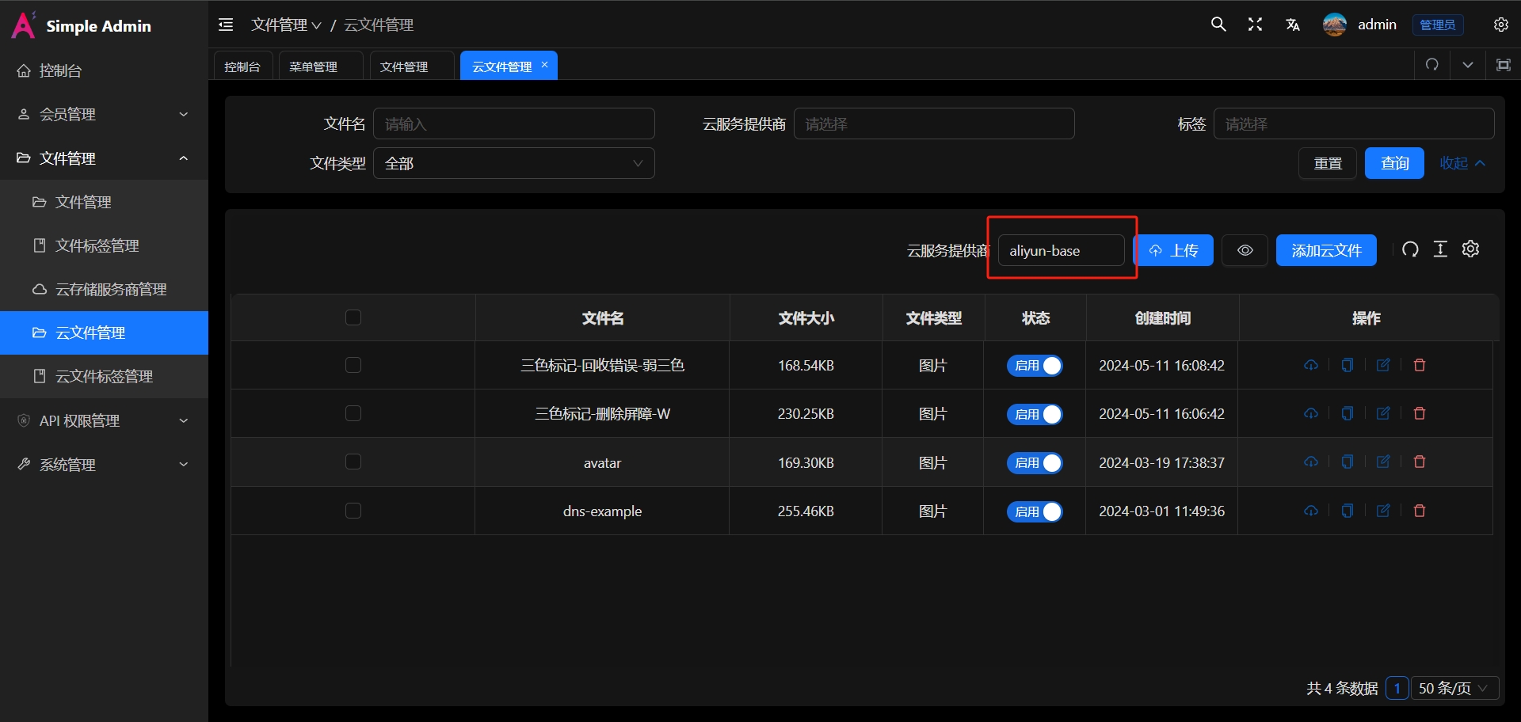The image size is (1521, 722).
Task: Download the avatar file via cloud icon
Action: pyautogui.click(x=1310, y=462)
